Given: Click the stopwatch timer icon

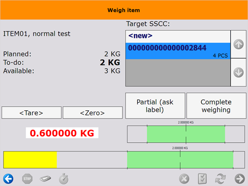Looking at the screenshot, I should [63, 179].
